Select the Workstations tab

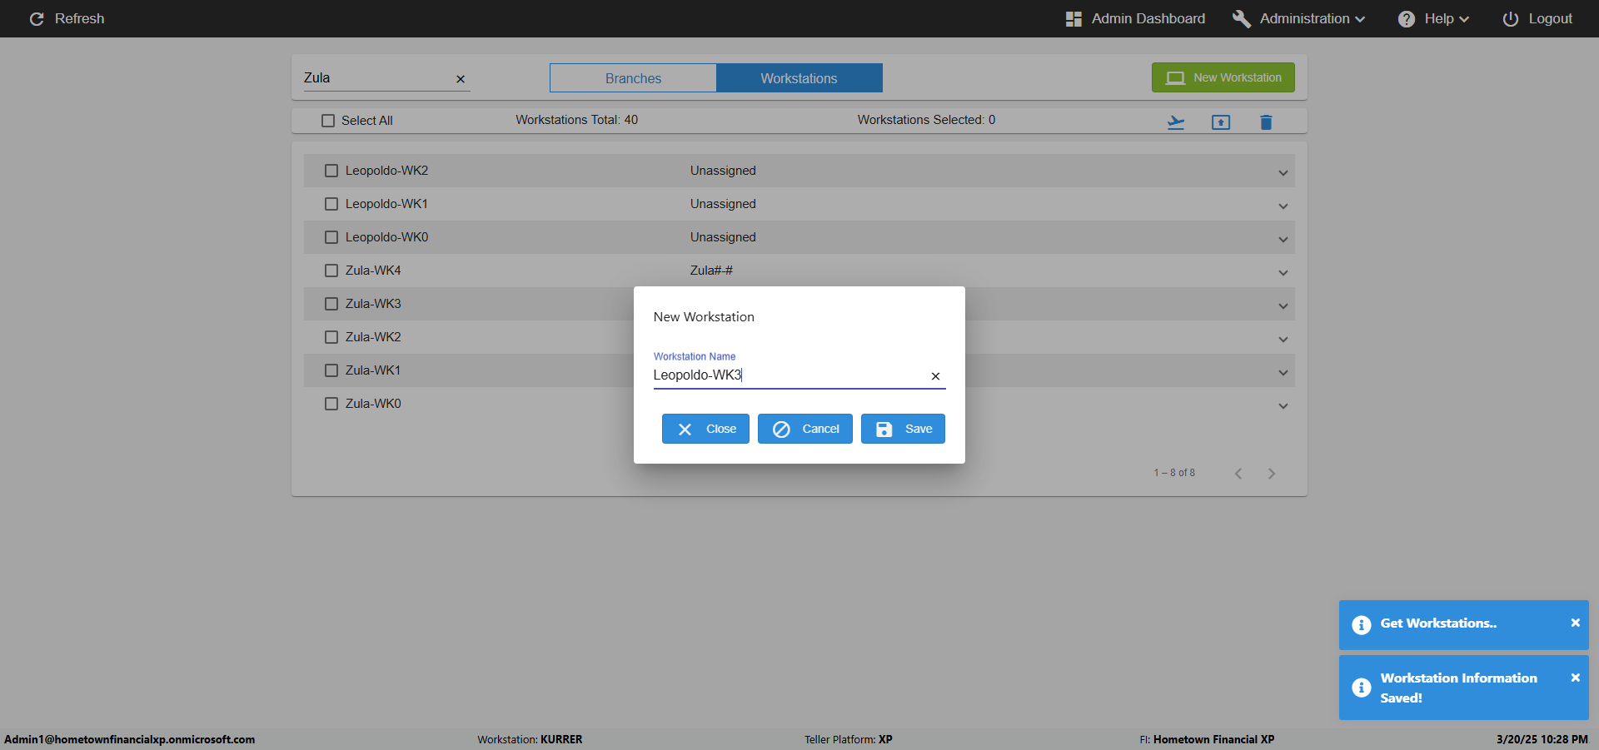[x=799, y=78]
